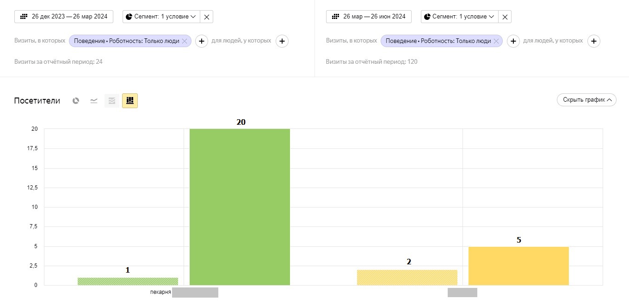Clear the left period segment with X

207,17
